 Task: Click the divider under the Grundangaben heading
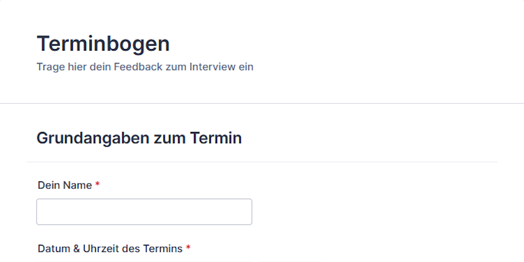click(x=262, y=162)
